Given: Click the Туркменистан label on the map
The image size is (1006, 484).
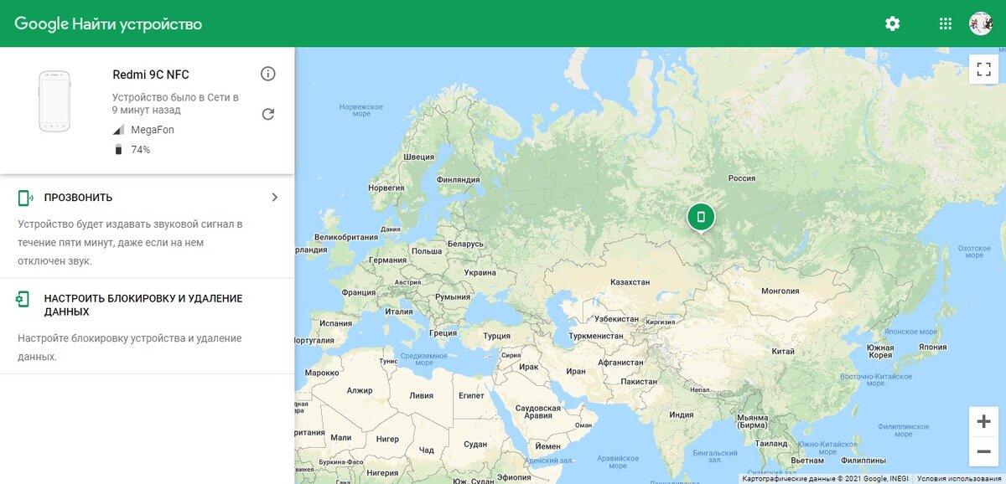Looking at the screenshot, I should point(595,335).
